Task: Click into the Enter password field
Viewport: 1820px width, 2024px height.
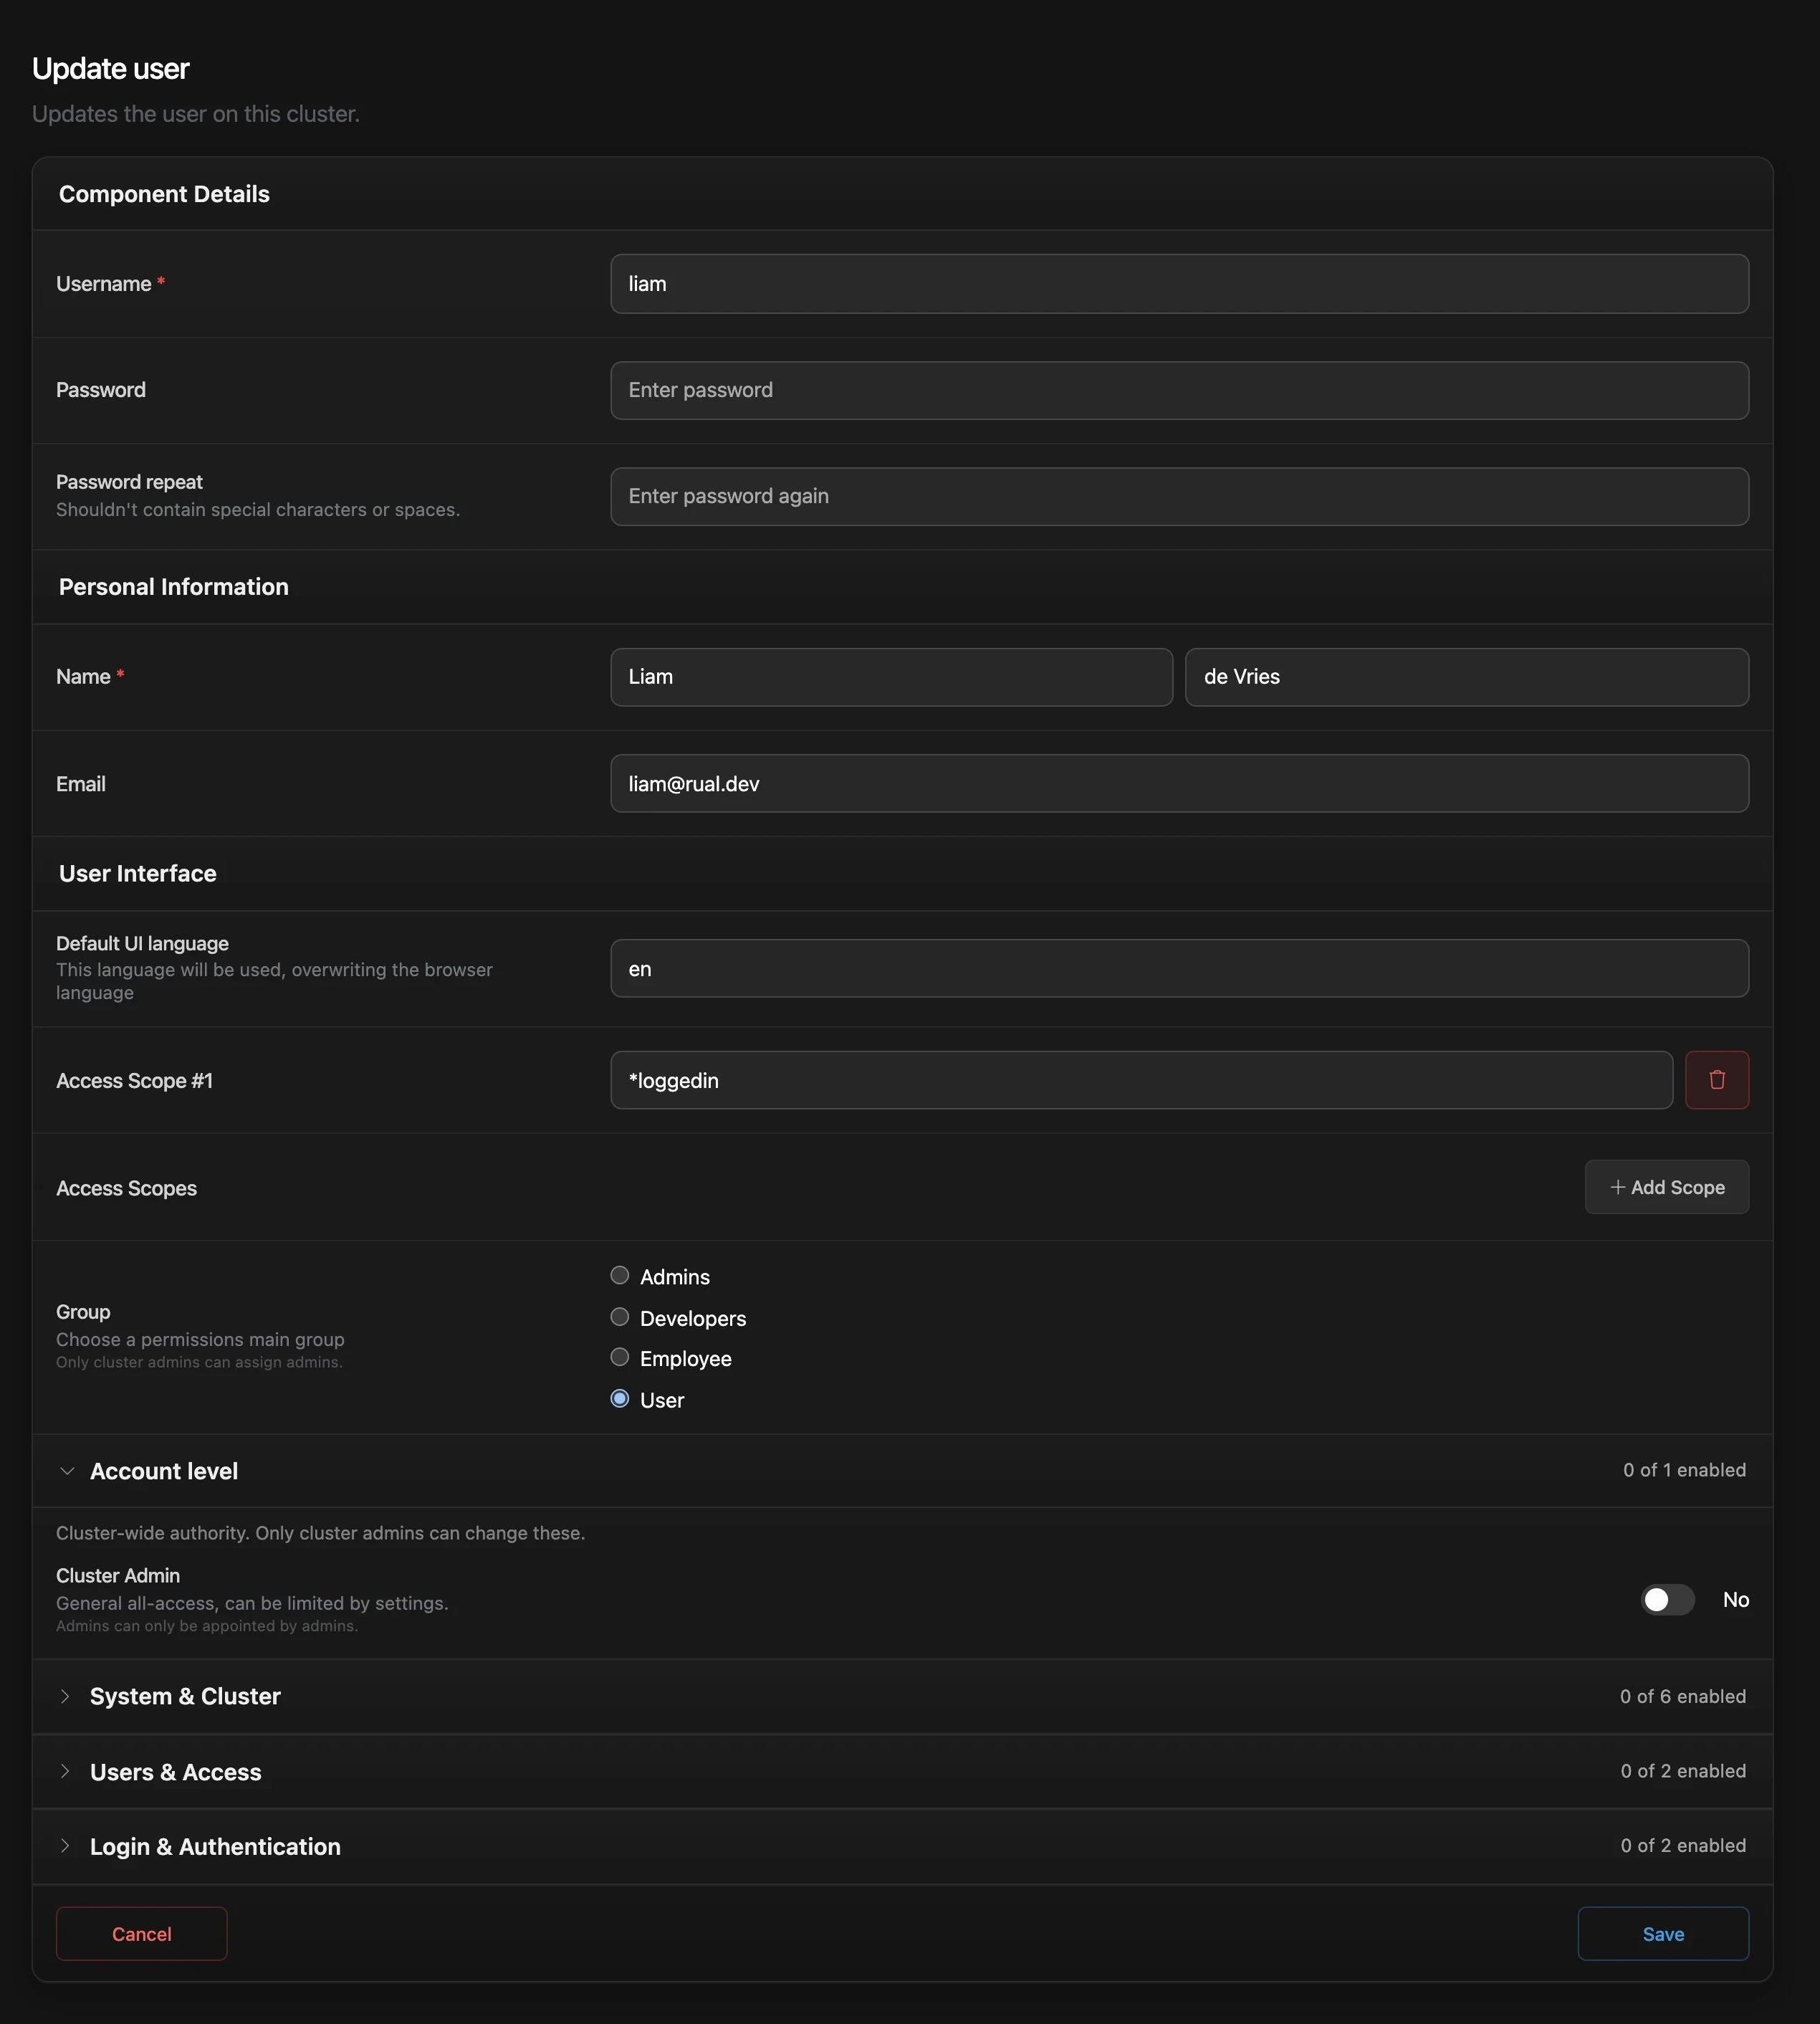Action: (x=1179, y=390)
